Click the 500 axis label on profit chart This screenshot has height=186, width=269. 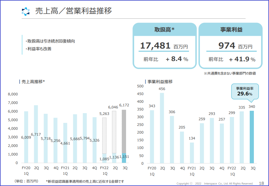(x=140, y=86)
